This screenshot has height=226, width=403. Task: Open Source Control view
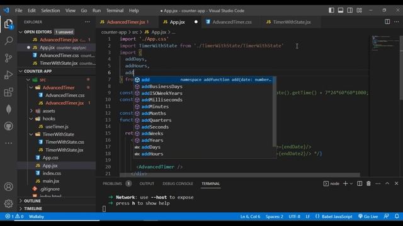8,58
